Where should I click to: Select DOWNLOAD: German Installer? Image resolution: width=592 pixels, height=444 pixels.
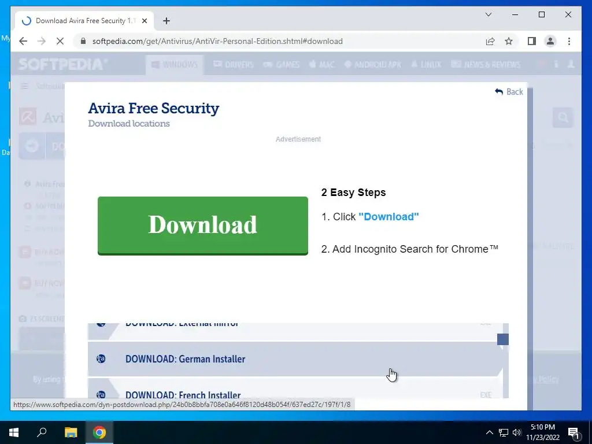point(295,359)
